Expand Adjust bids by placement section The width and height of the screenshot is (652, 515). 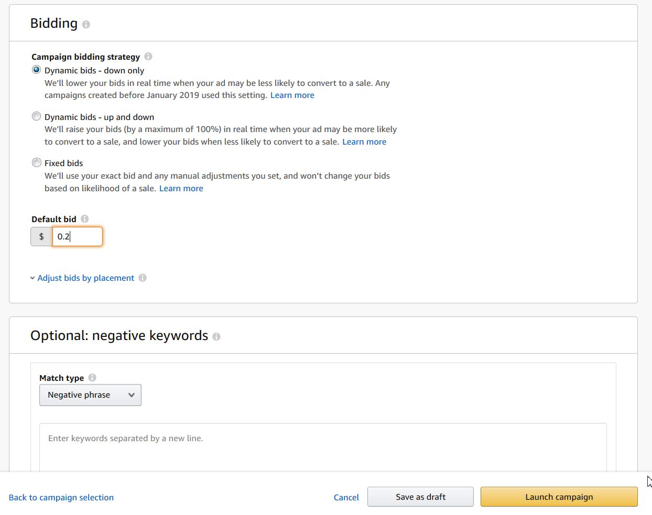[x=85, y=278]
